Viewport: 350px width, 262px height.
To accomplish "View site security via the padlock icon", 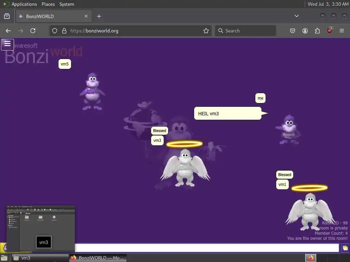I will pyautogui.click(x=64, y=31).
